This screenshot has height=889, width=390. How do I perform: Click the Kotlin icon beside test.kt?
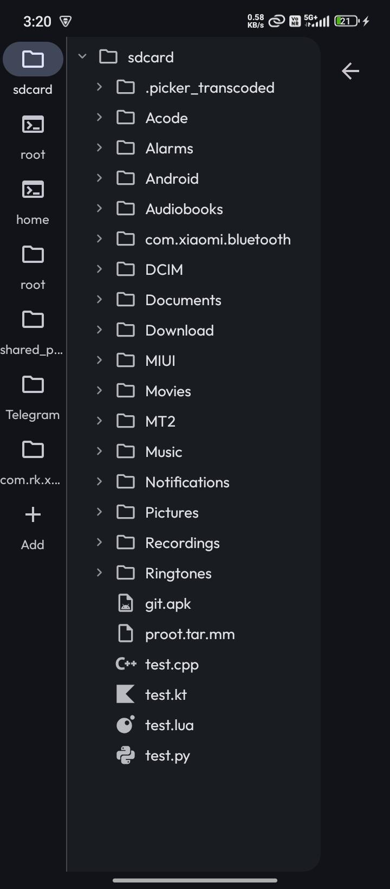point(126,694)
